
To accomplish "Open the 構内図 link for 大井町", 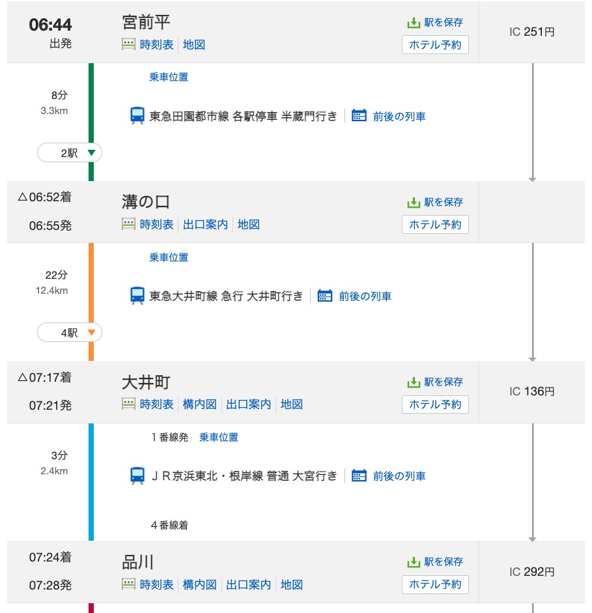I will coord(199,405).
